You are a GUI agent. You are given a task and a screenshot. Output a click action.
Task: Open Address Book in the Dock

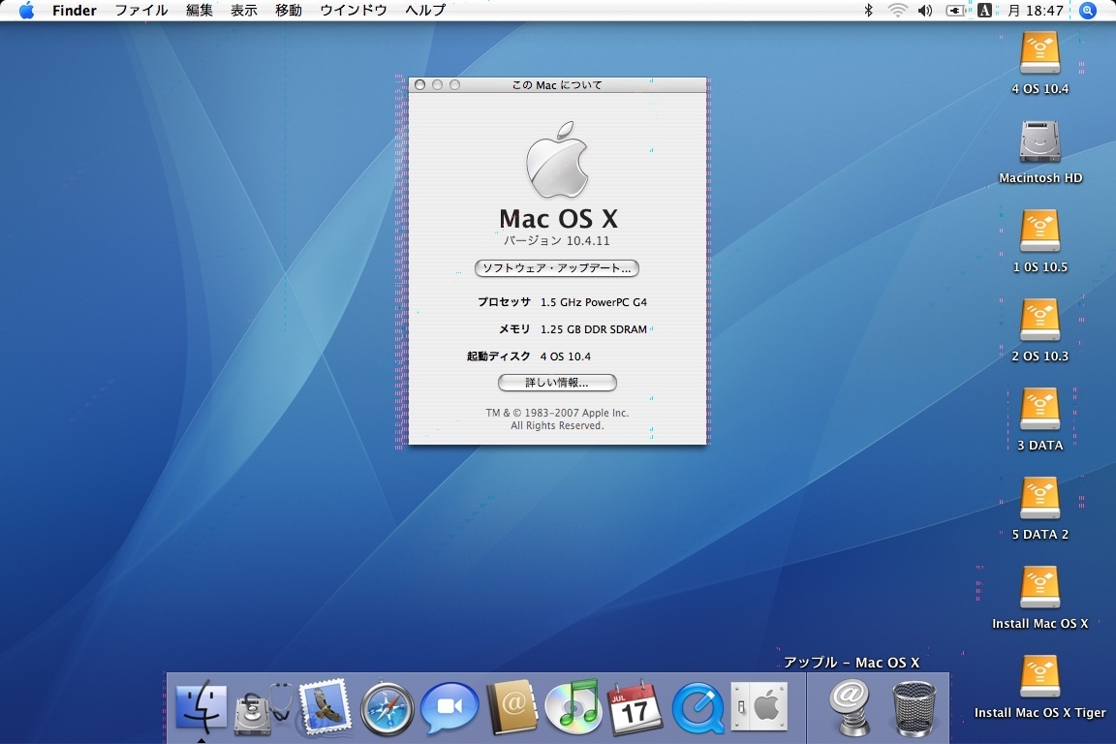(511, 707)
